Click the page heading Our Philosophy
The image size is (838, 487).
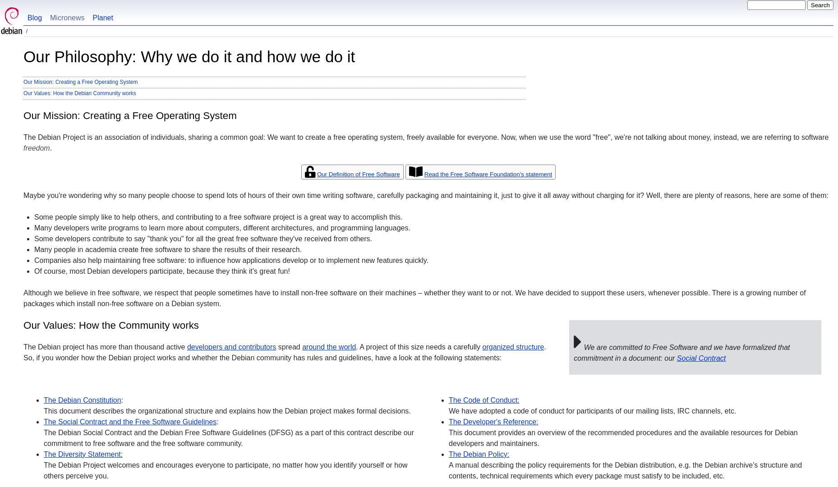189,57
